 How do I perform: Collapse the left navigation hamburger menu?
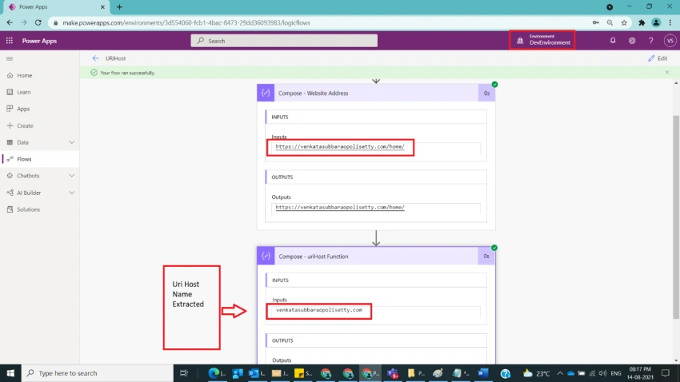10,58
